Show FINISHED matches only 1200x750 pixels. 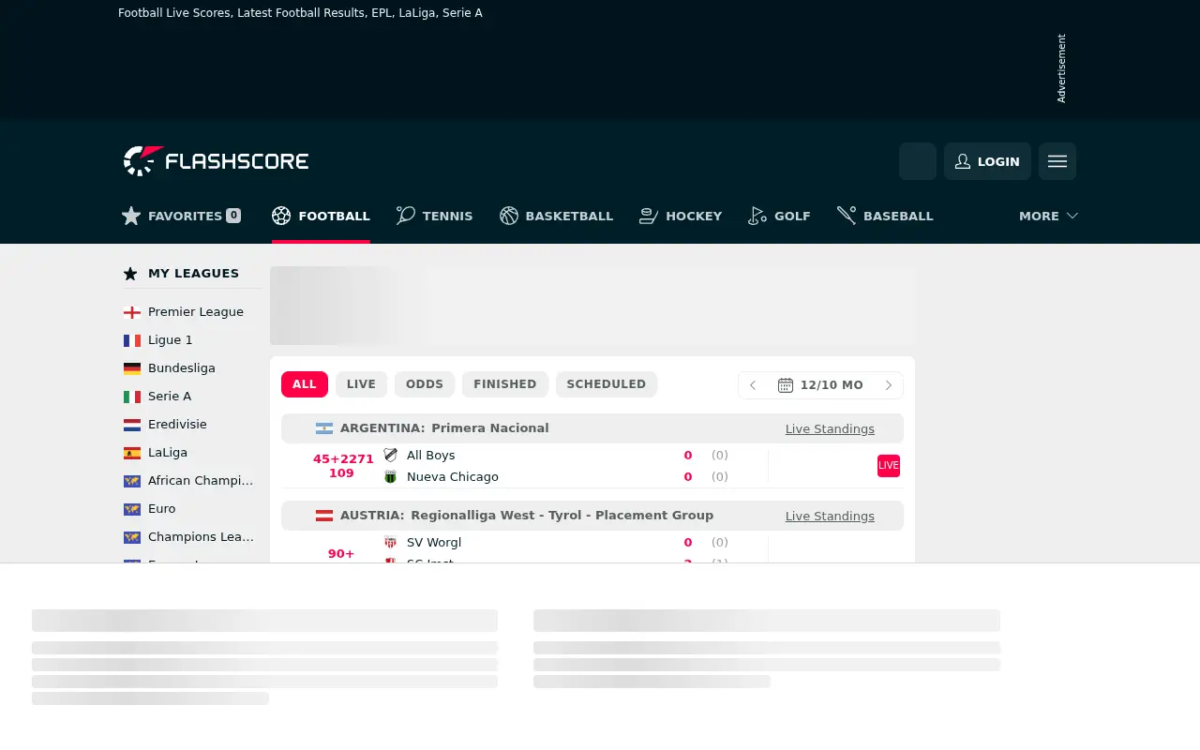tap(505, 384)
